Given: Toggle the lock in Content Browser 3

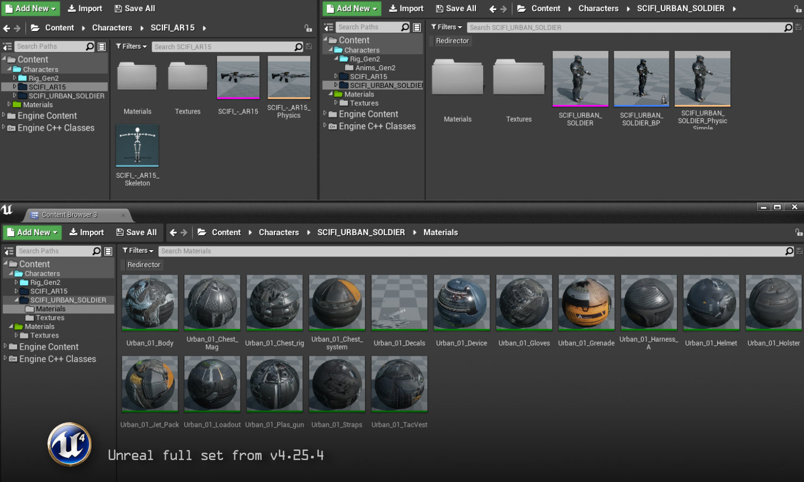Looking at the screenshot, I should 799,232.
